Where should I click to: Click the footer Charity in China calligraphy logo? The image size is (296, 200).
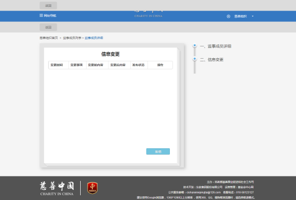tap(57, 188)
